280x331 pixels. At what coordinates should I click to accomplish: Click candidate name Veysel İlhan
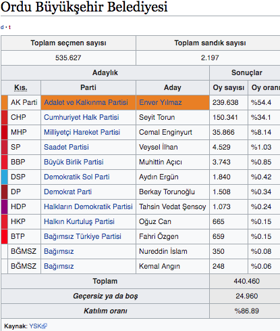point(159,147)
